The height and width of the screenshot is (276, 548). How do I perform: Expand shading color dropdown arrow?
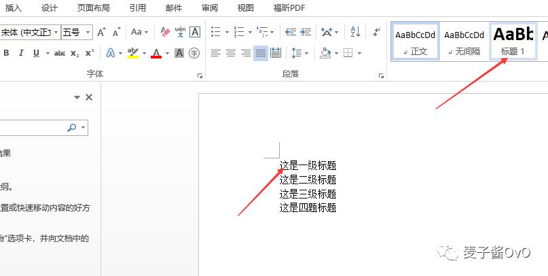[336, 54]
